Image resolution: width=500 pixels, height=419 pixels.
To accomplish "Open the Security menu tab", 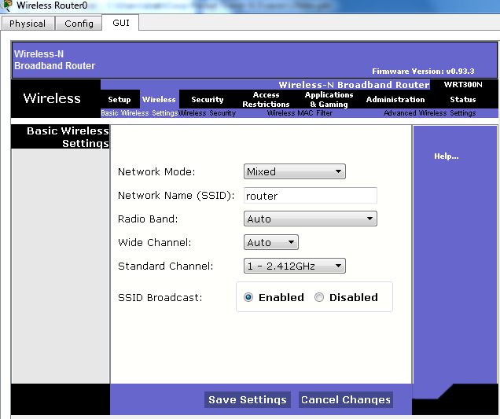I will (208, 100).
